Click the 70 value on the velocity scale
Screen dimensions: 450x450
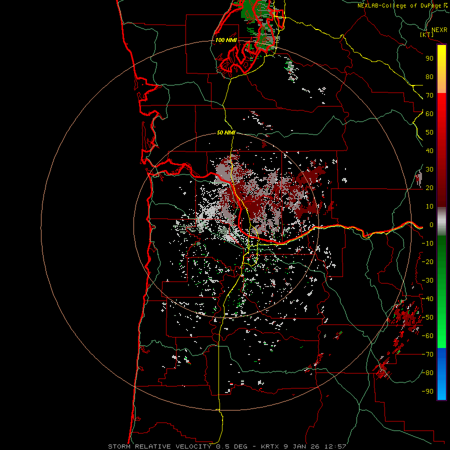point(429,95)
